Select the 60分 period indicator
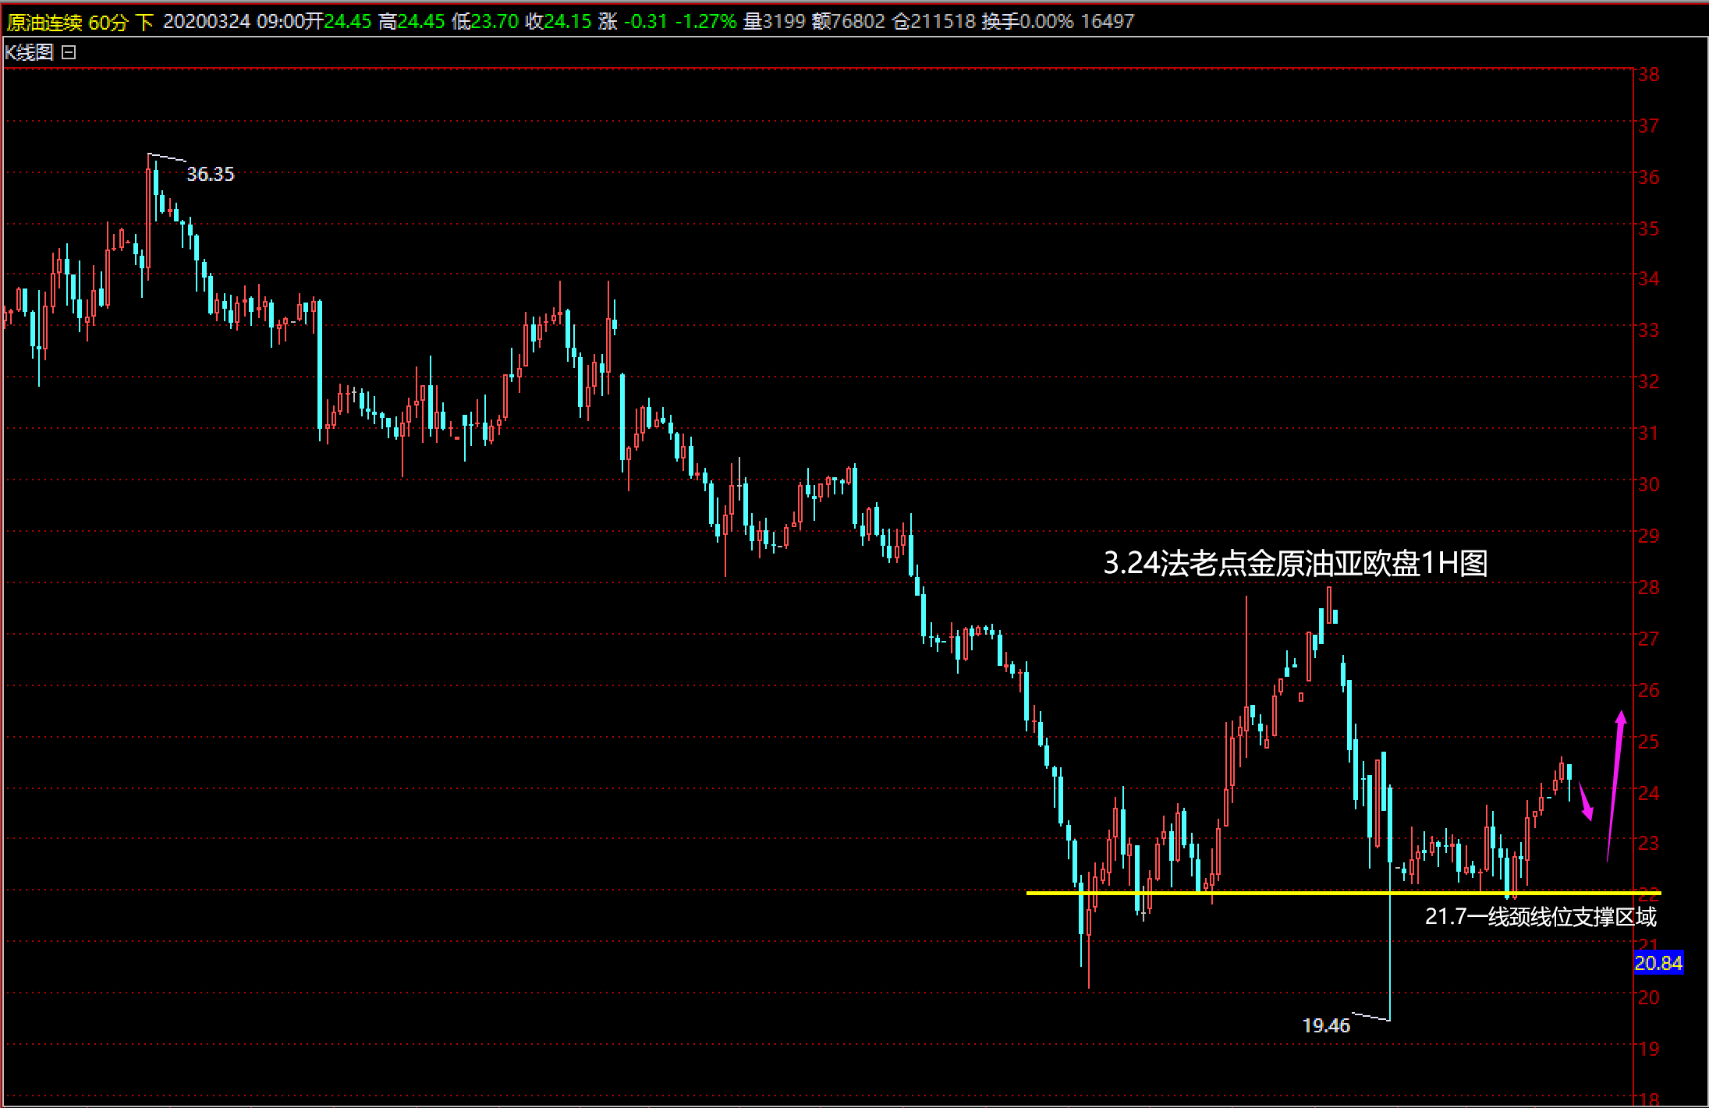Viewport: 1709px width, 1108px height. click(108, 21)
